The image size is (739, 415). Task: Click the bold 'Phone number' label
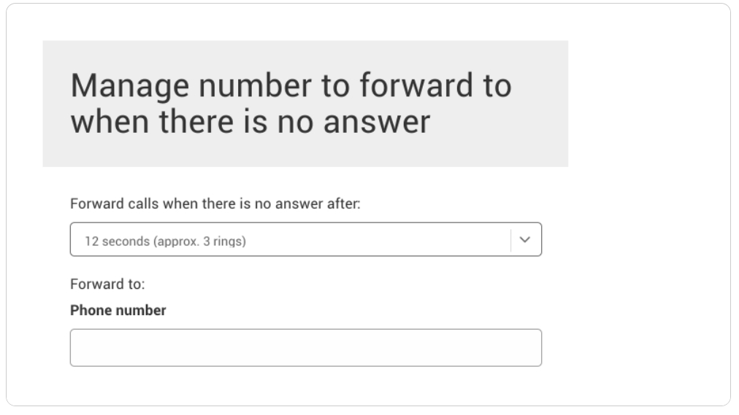118,311
